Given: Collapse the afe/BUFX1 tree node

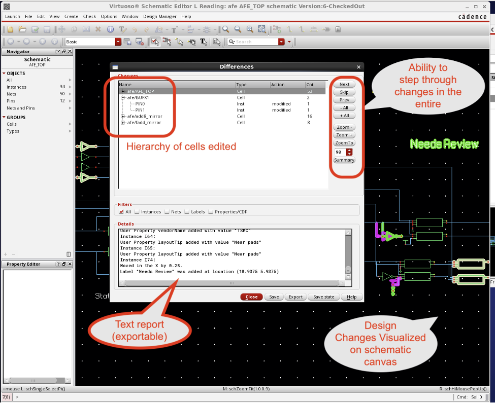Looking at the screenshot, I should coord(123,97).
